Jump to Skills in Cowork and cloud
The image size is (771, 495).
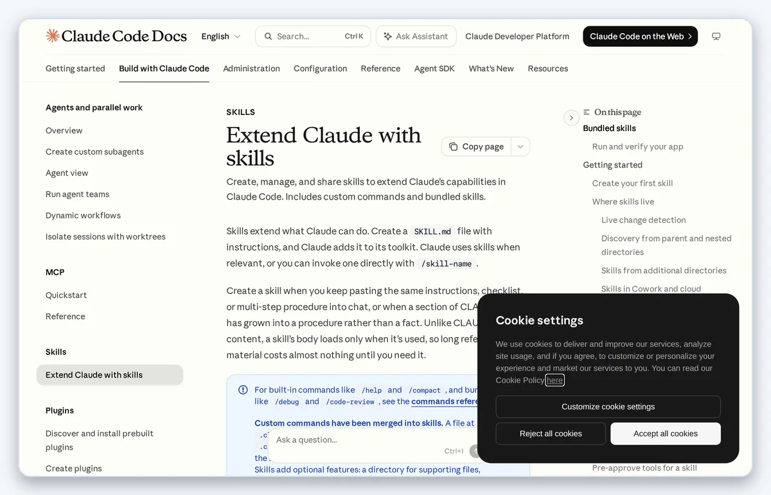tap(651, 289)
